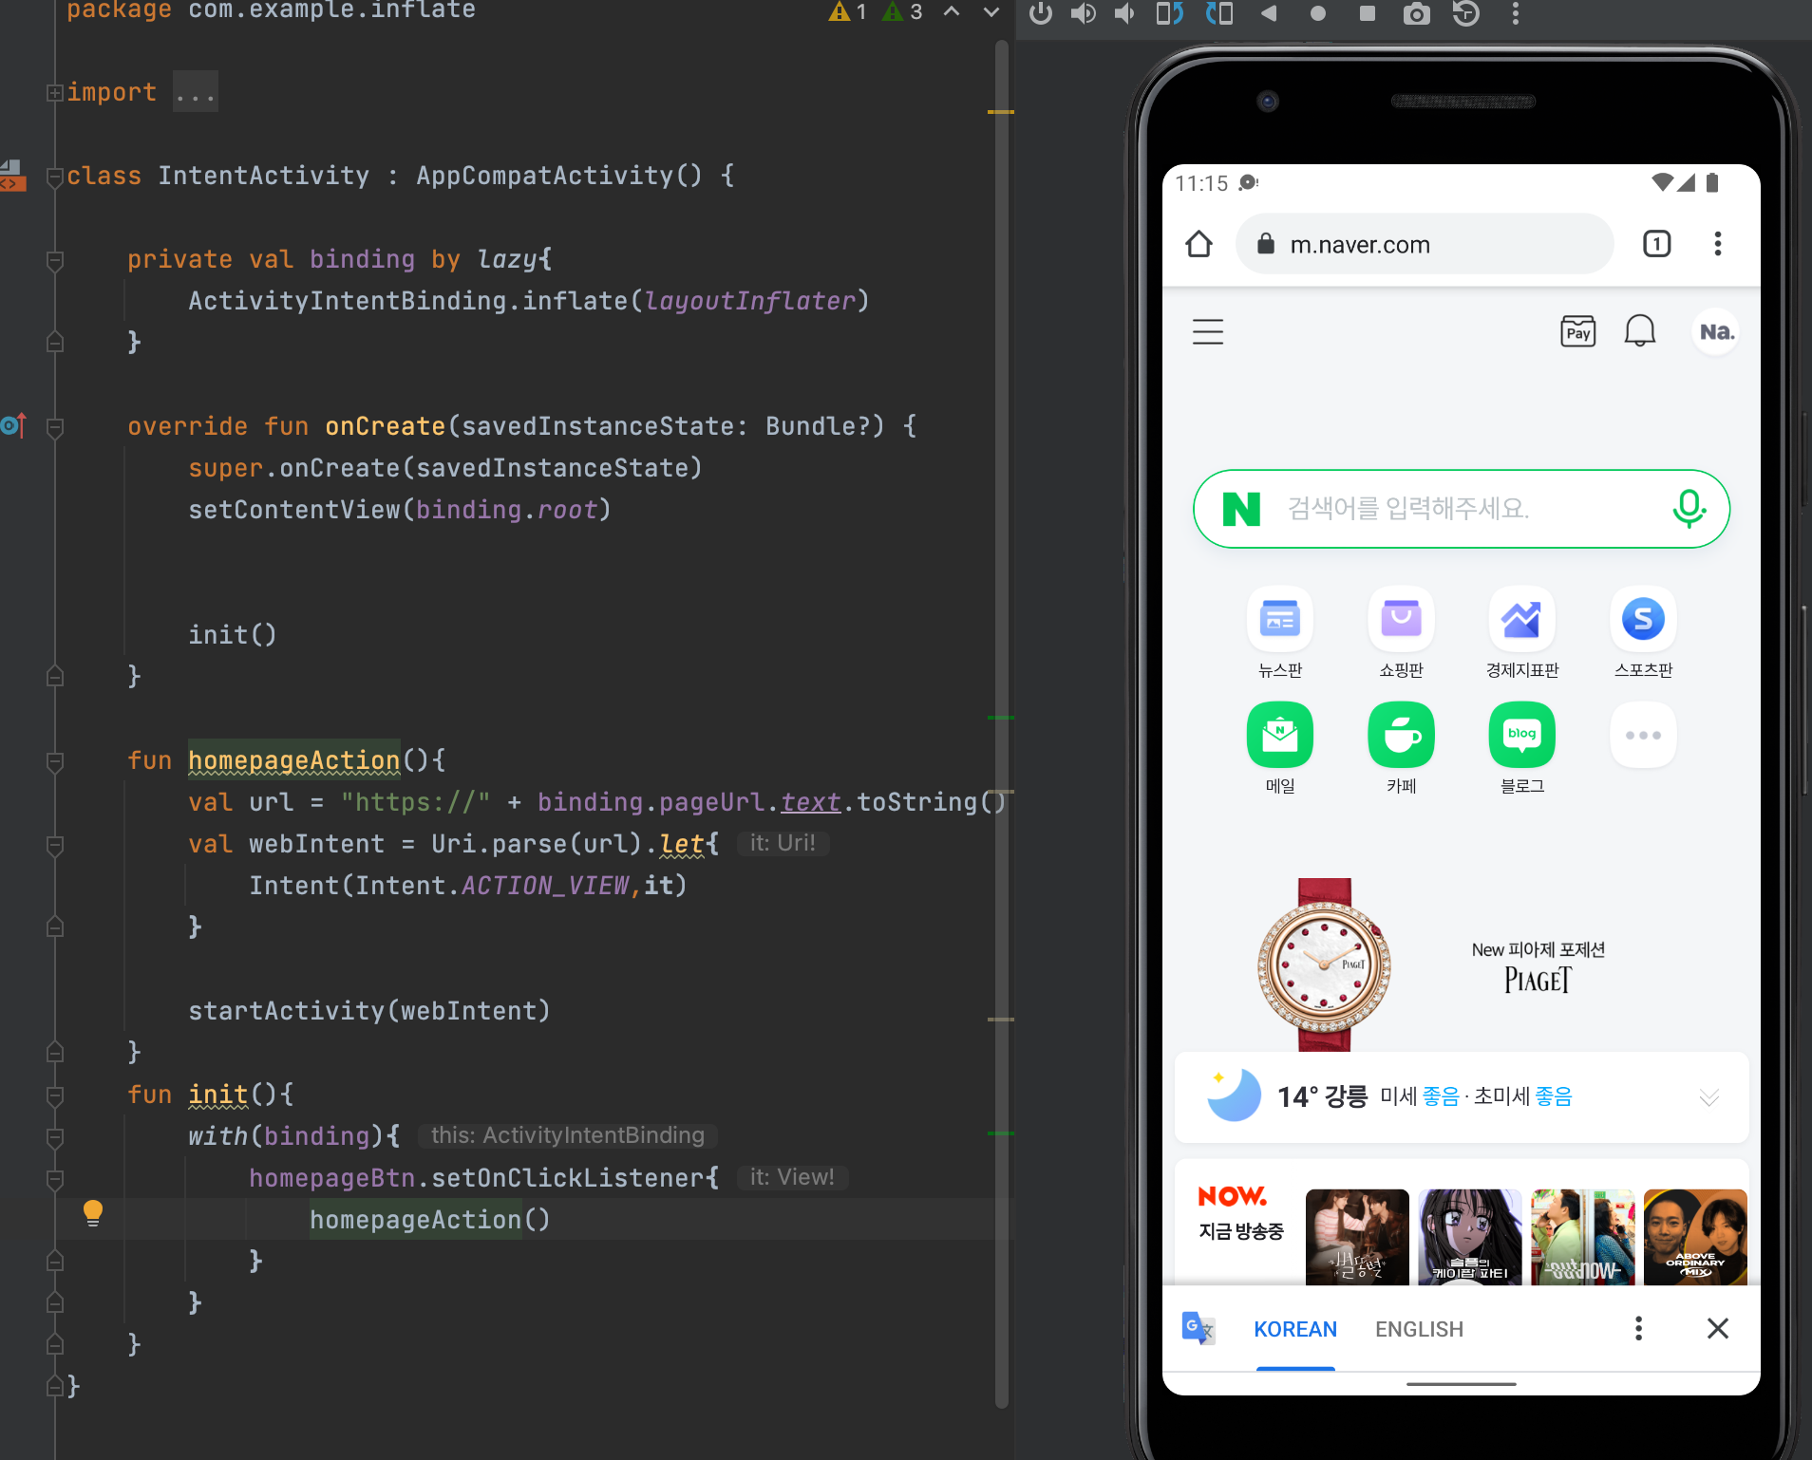
Task: Tap the Naver notifications bell
Action: click(1640, 331)
